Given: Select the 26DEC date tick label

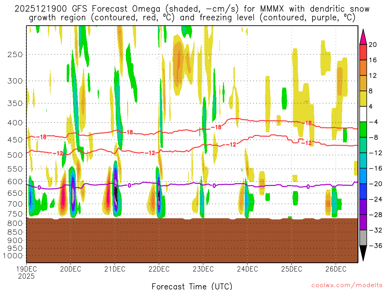Looking at the screenshot, I should click(x=335, y=269).
